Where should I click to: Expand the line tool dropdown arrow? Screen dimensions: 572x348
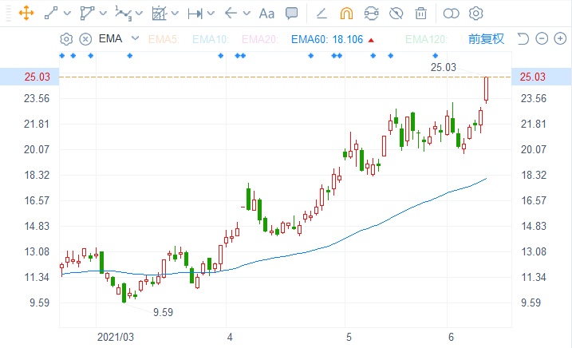click(67, 14)
